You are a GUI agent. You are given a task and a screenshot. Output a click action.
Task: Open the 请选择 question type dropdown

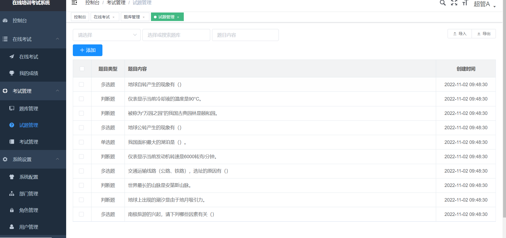point(107,35)
